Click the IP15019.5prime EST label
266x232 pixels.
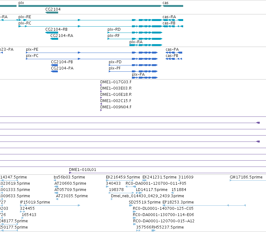[x=35, y=202]
